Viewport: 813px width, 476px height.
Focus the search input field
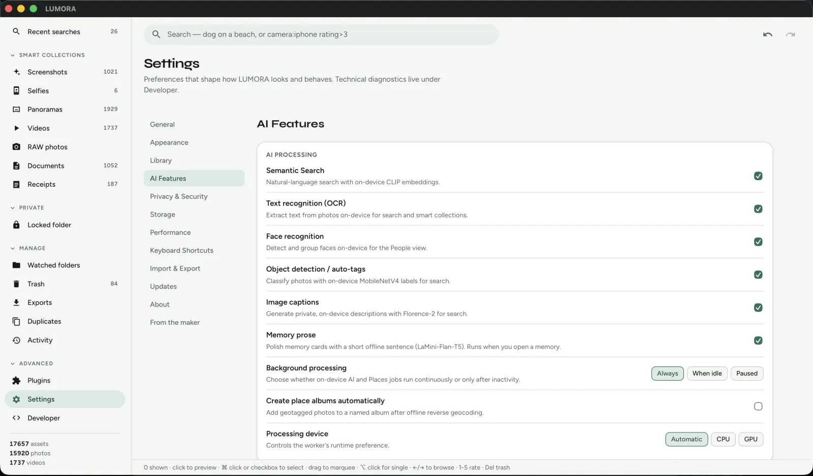coord(321,35)
